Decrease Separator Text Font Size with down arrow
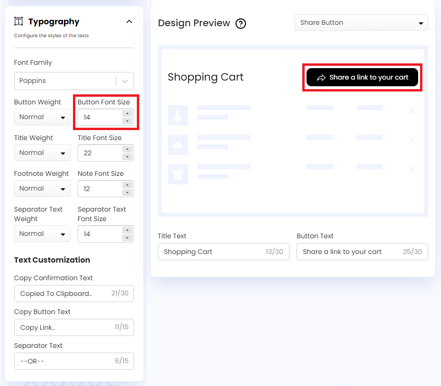The image size is (441, 386). point(127,238)
